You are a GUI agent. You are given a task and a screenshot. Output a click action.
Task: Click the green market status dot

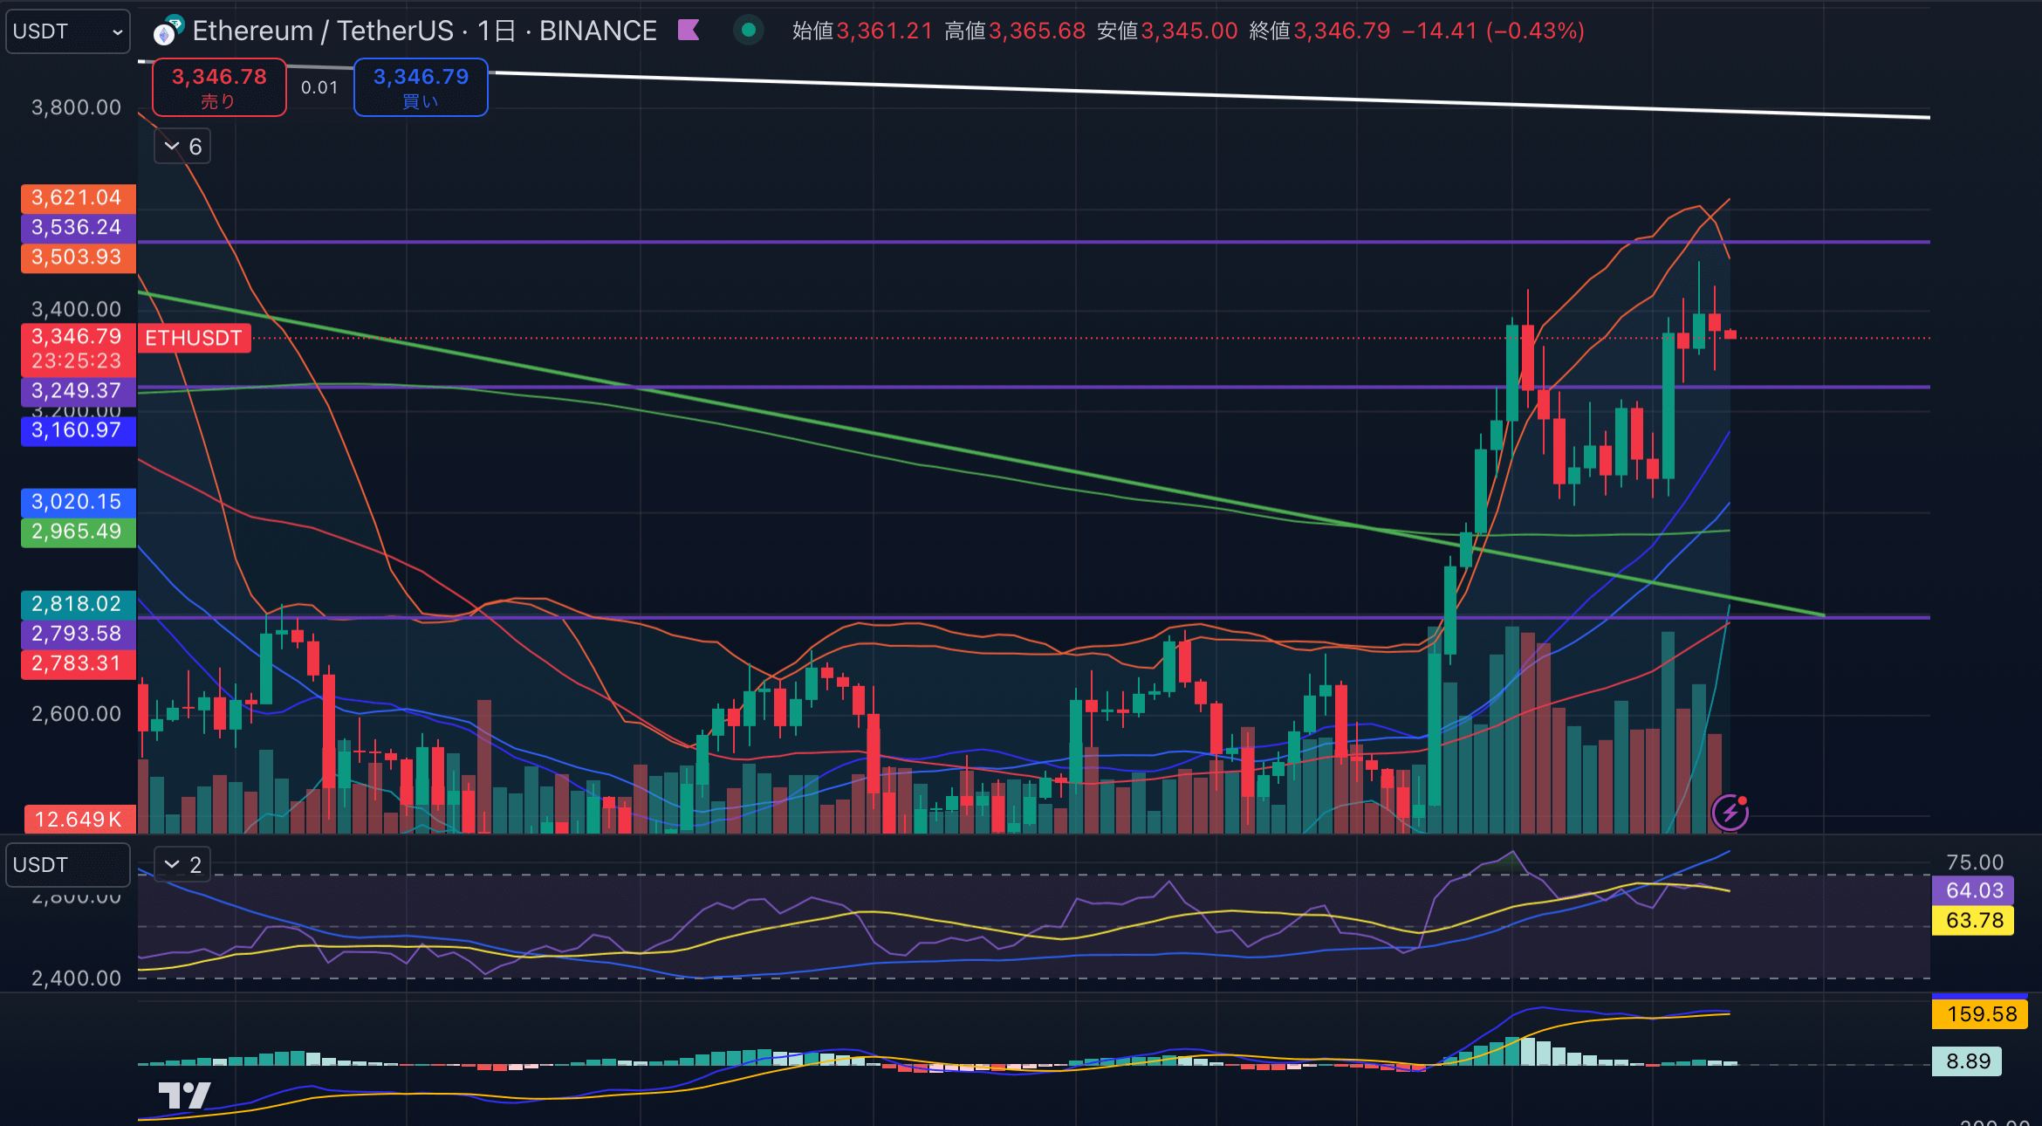748,31
